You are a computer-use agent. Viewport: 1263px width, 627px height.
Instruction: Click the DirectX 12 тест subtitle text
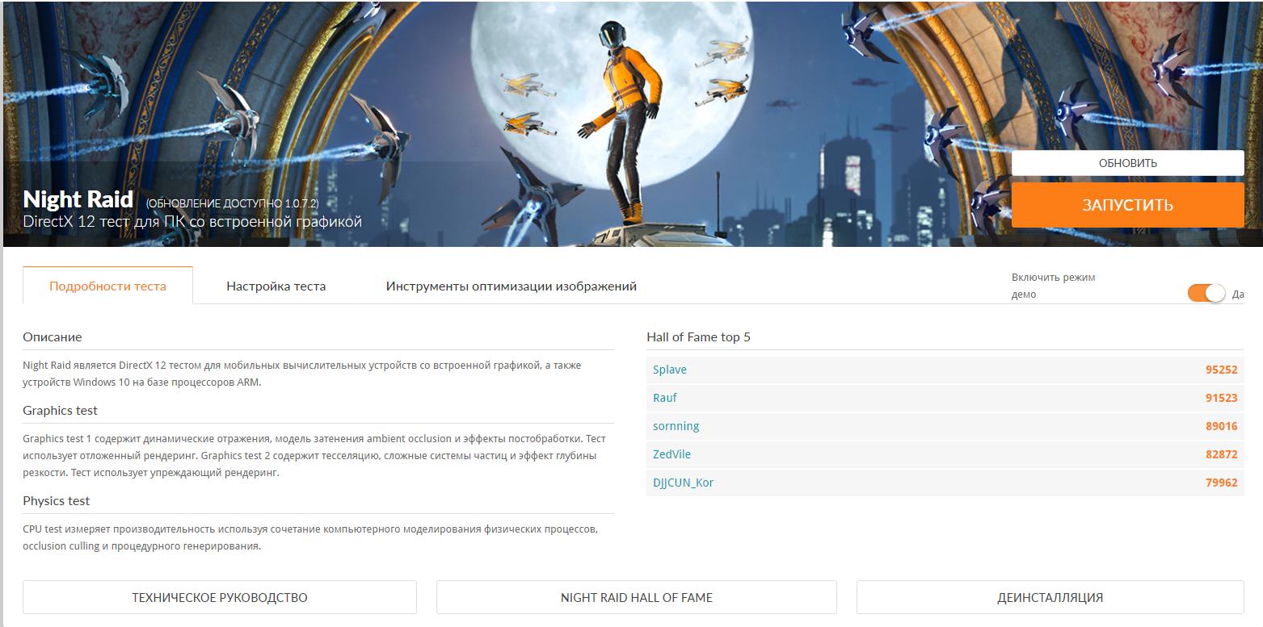(192, 222)
